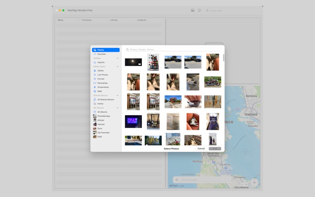Click the Allistair album thumbnail icon
Screen dimensions: 315x197
click(95, 120)
